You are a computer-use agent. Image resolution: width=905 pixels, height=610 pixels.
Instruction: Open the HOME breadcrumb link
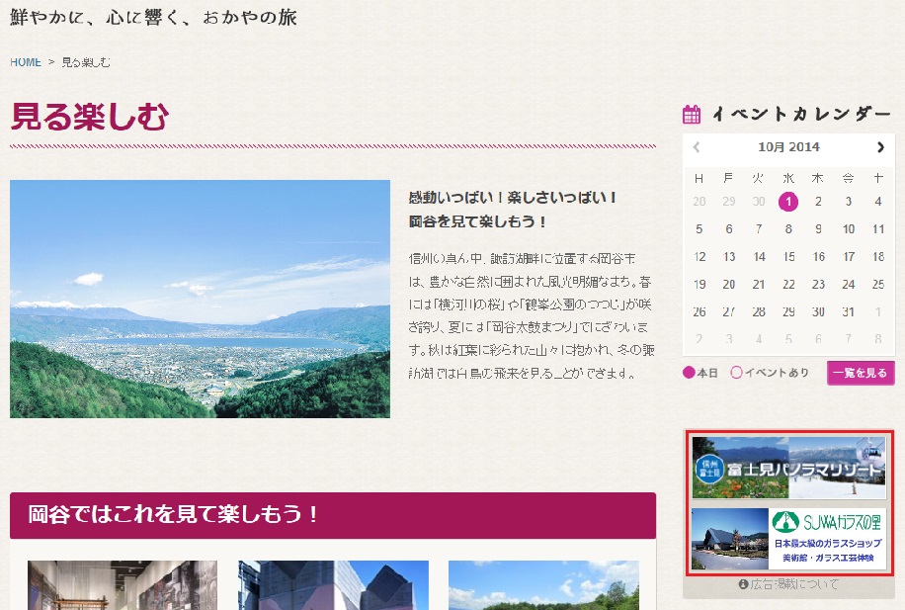[26, 62]
